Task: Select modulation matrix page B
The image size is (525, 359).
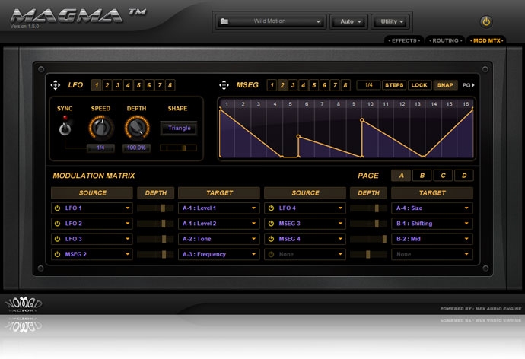Action: (422, 176)
